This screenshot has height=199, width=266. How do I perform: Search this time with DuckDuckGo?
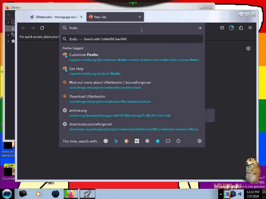click(127, 141)
